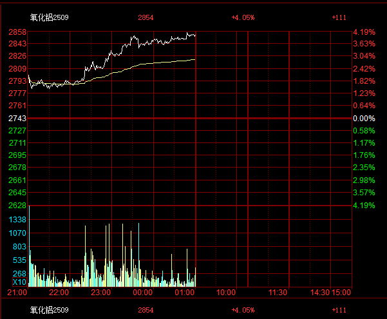Click the 22:00 time axis label

tap(59, 293)
